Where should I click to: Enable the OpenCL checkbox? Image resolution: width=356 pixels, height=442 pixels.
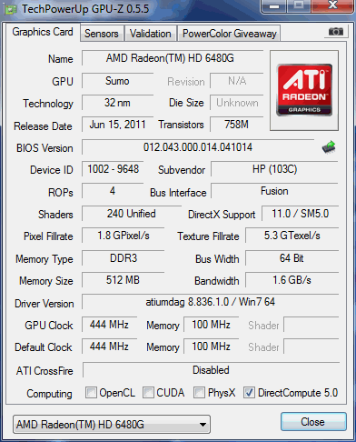pyautogui.click(x=91, y=392)
